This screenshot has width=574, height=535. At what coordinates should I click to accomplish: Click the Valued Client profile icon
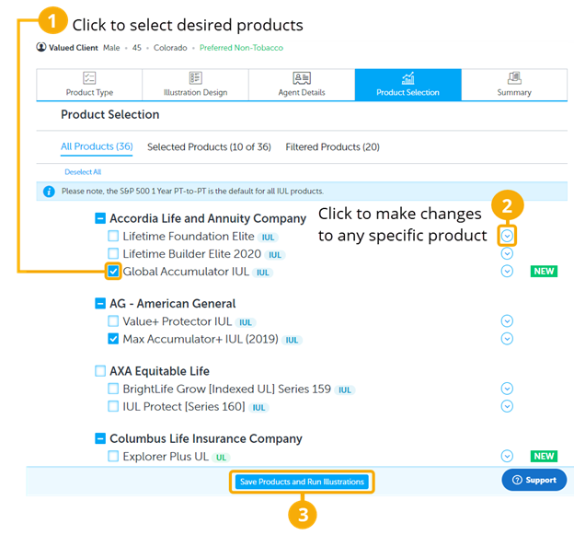click(x=41, y=47)
